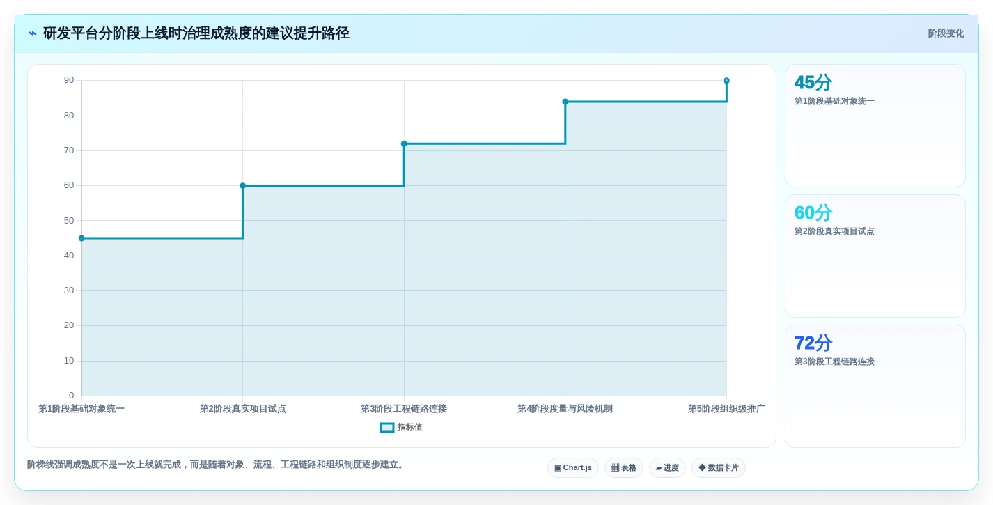Viewport: 993px width, 505px height.
Task: Open the 72分 data card
Action: point(875,387)
